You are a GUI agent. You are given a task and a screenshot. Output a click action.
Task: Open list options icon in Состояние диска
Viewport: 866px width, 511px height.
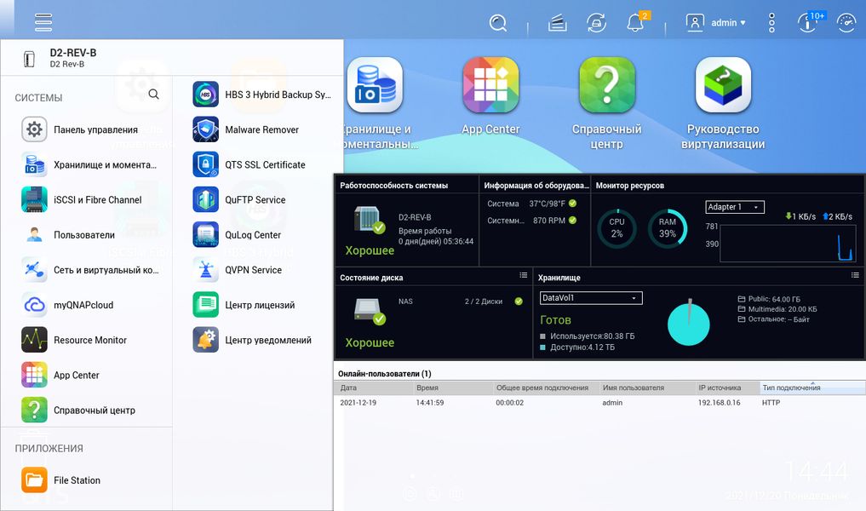pos(523,275)
